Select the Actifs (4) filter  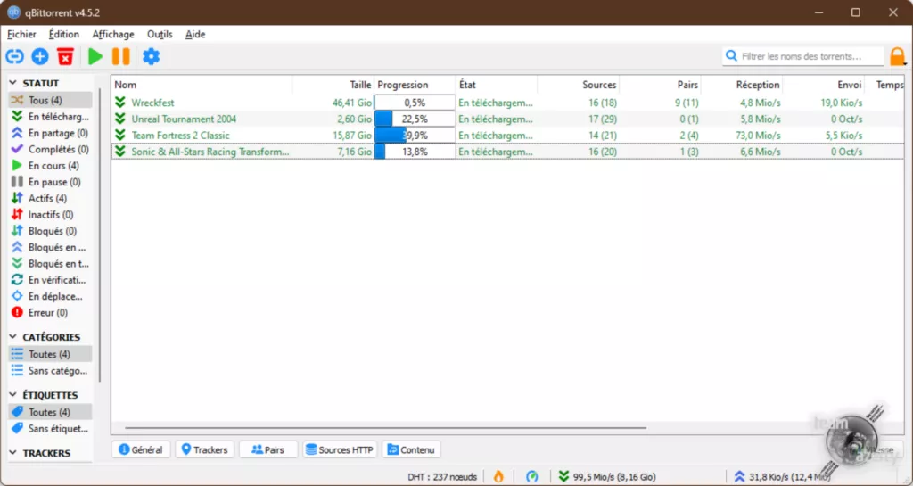50,198
